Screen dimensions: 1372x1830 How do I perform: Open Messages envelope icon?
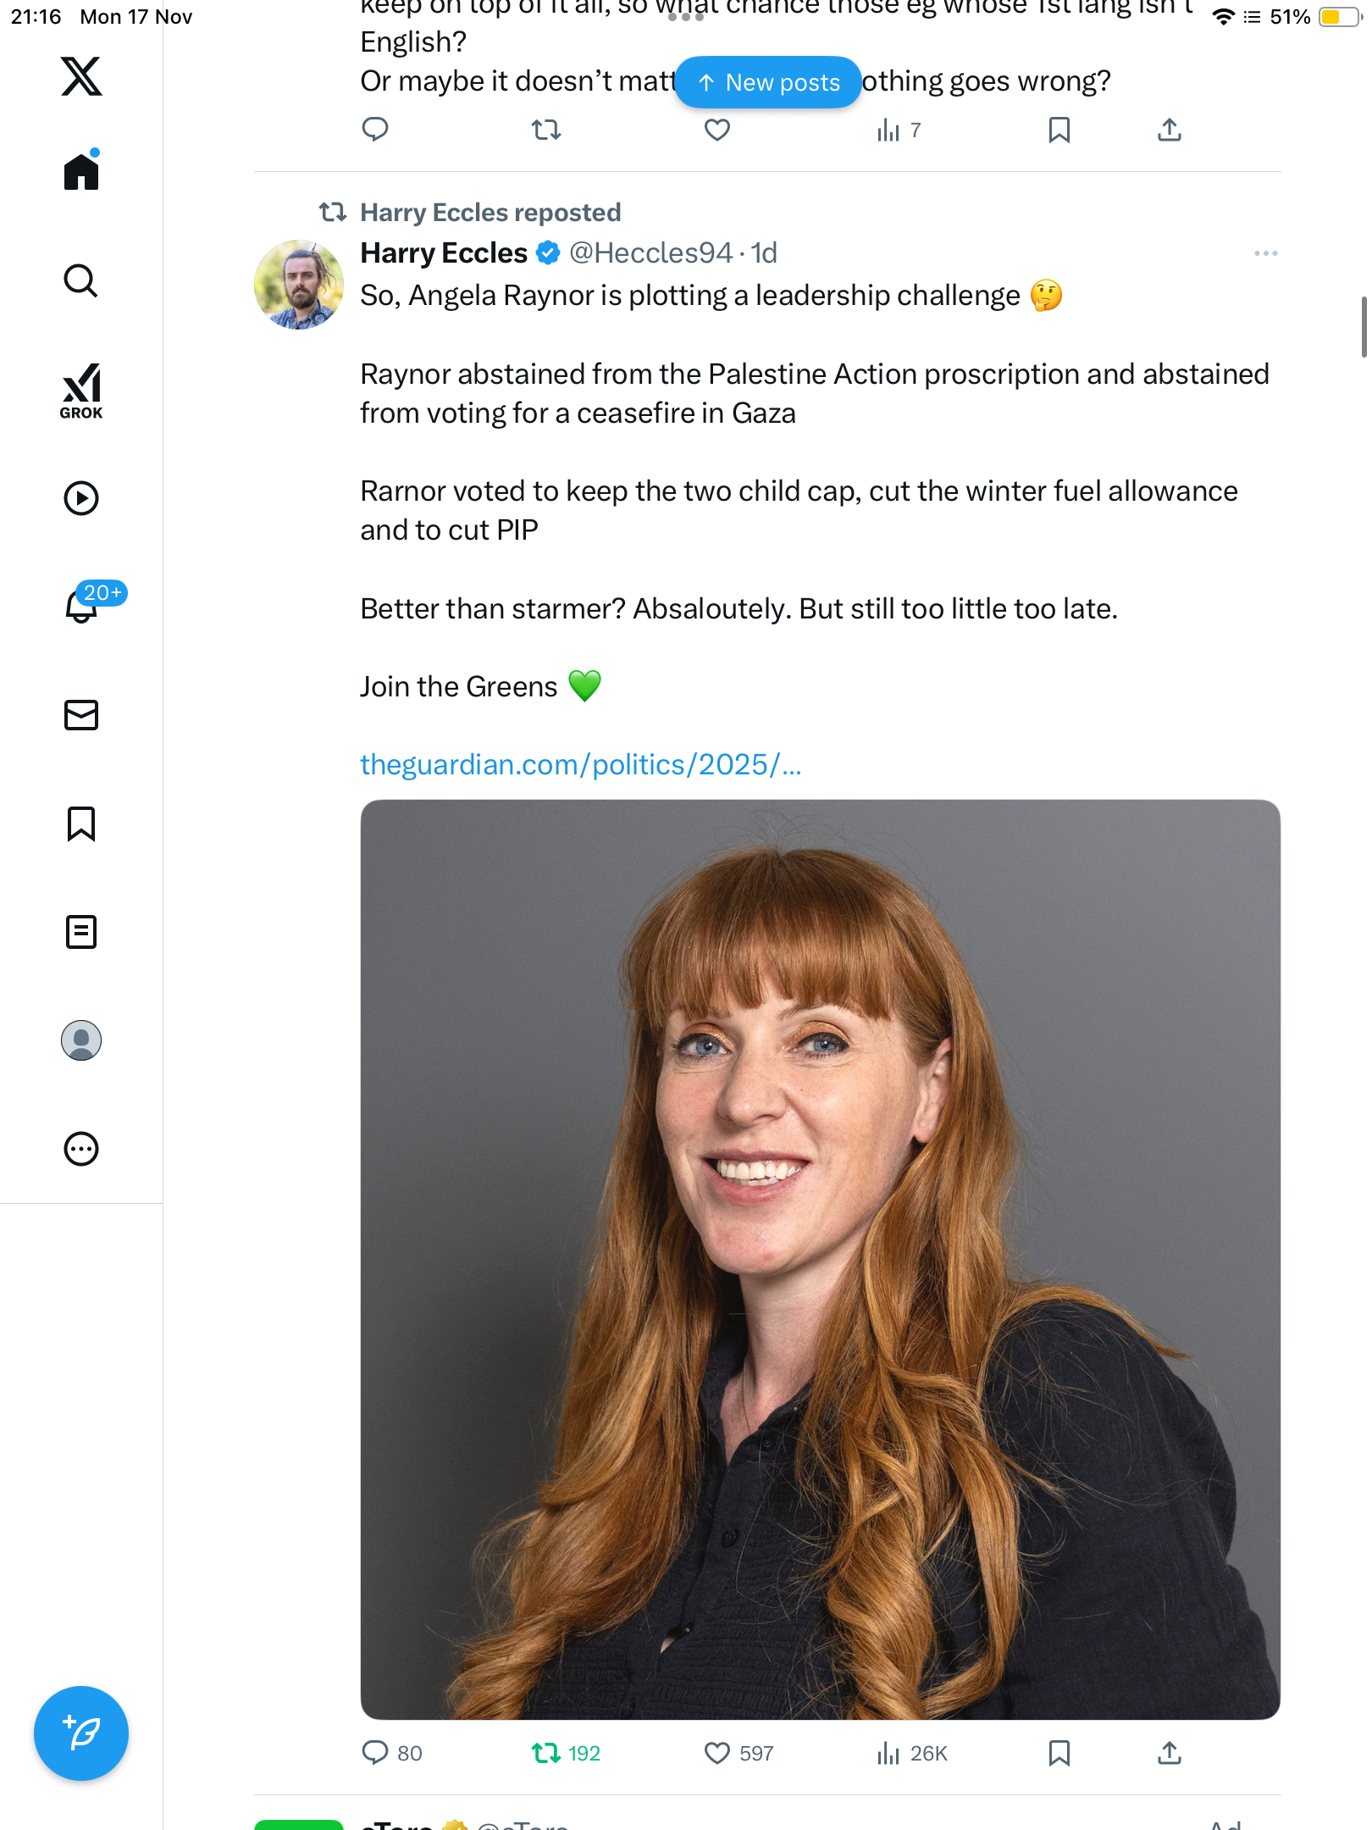(x=81, y=715)
